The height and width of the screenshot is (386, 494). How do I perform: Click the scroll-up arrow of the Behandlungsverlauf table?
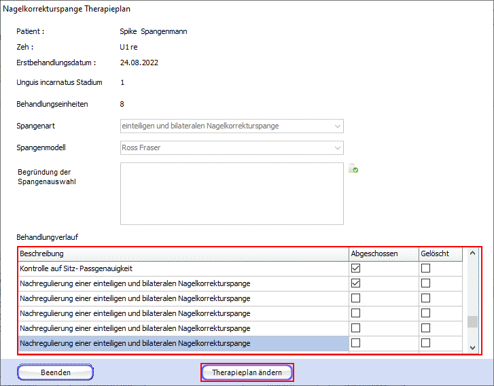point(473,253)
